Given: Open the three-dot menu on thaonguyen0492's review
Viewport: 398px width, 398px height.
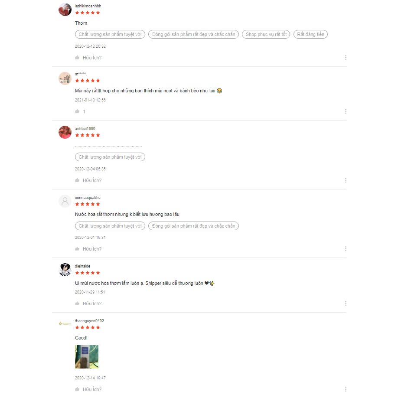Looking at the screenshot, I should (346, 389).
